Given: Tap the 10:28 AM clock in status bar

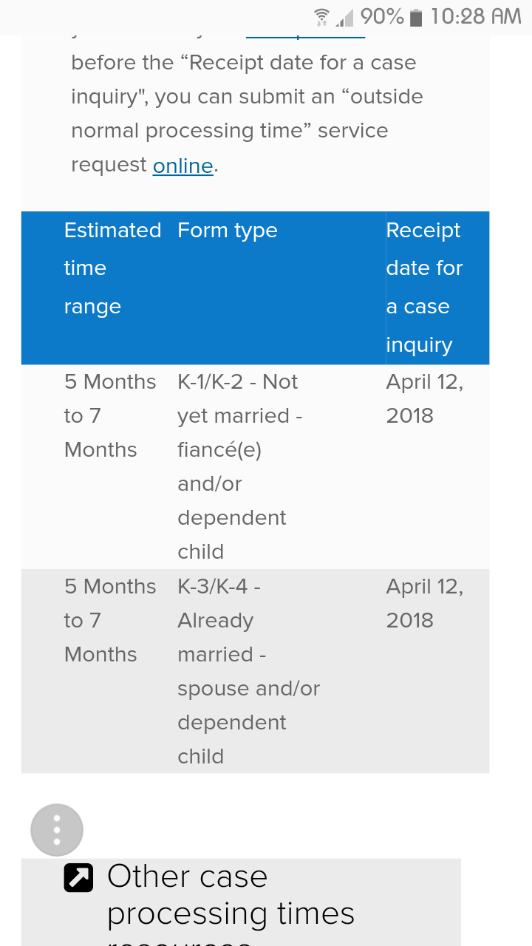Looking at the screenshot, I should (476, 16).
